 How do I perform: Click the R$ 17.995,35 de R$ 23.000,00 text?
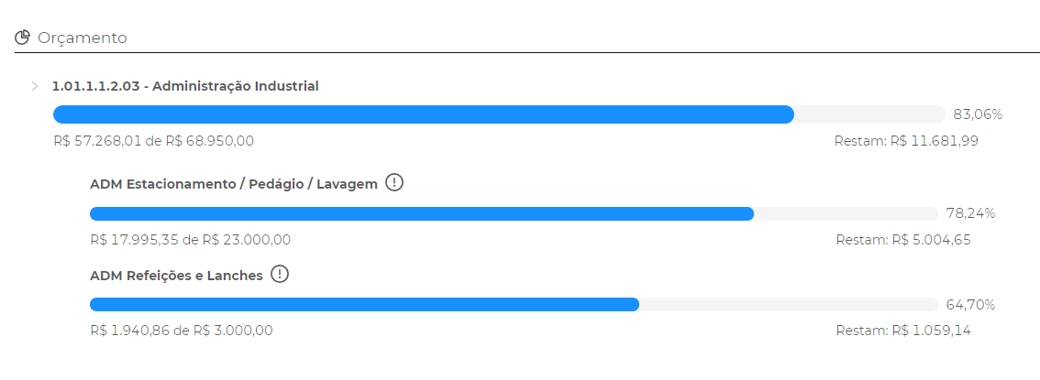191,240
